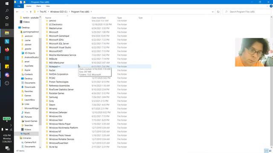Image resolution: width=273 pixels, height=153 pixels.
Task: Click Windows-SSD (C:) breadcrumb
Action: (x=59, y=11)
